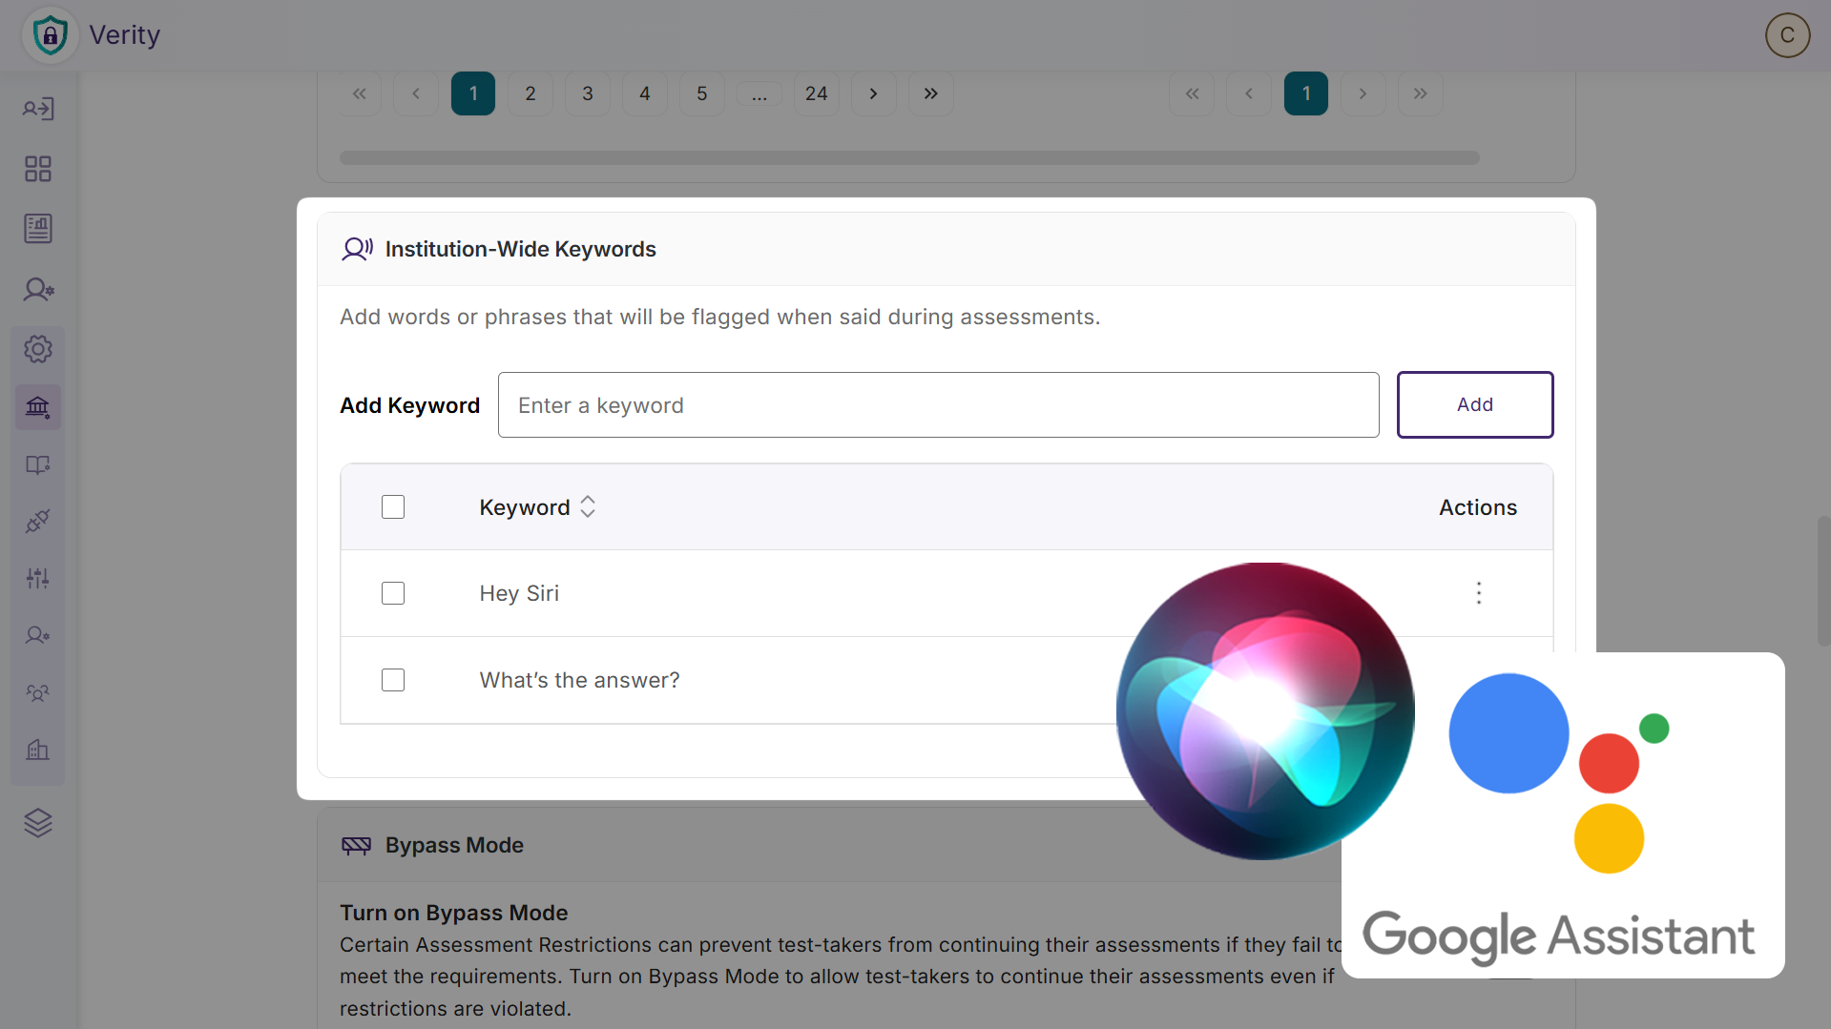Open the book icon in sidebar

click(x=38, y=464)
